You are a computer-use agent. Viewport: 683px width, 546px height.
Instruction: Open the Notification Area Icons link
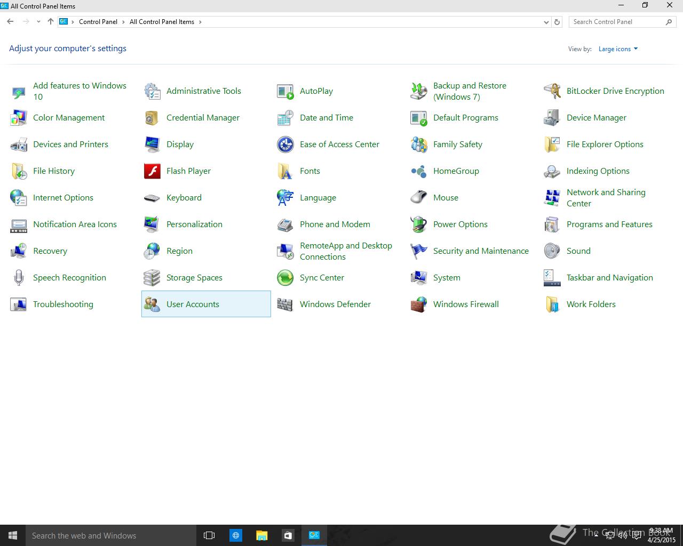pyautogui.click(x=75, y=224)
